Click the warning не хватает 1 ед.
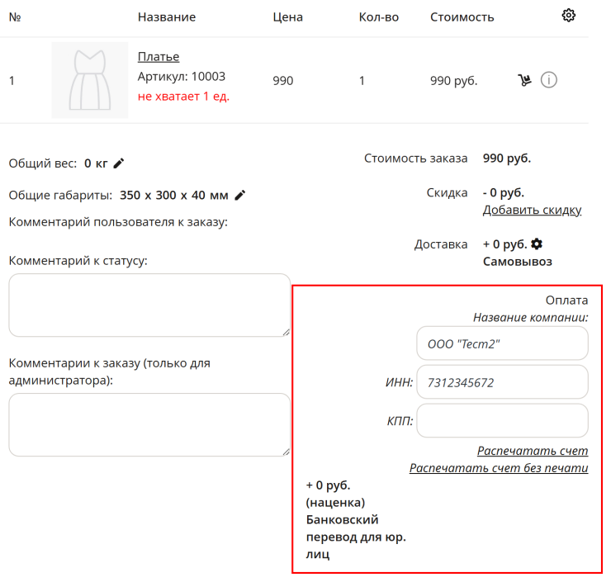The image size is (611, 582). point(183,97)
